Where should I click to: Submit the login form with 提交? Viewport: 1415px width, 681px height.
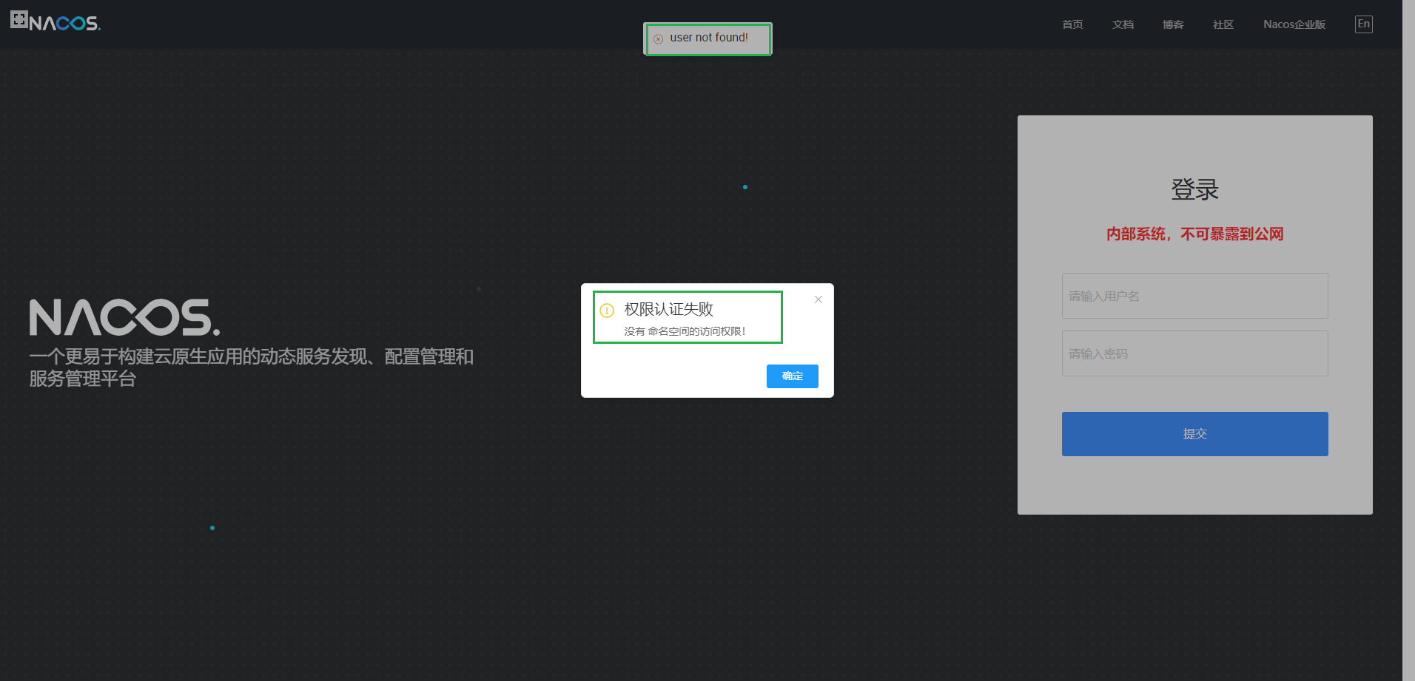pos(1195,434)
